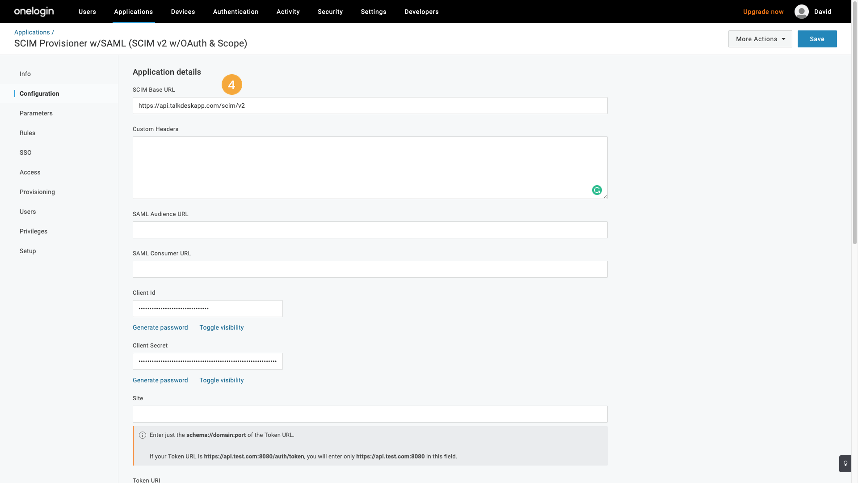Toggle visibility of the Client Id value
This screenshot has width=858, height=483.
[221, 327]
